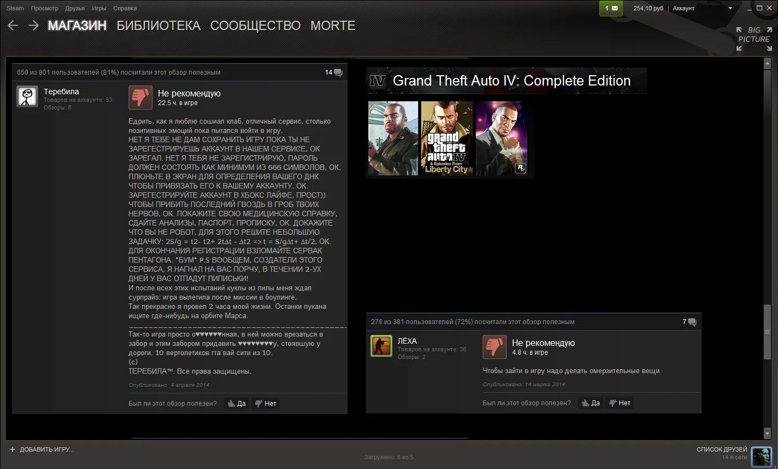Click ЛЁХА's 'Обзоры: 2' text
Image resolution: width=778 pixels, height=469 pixels.
(411, 357)
